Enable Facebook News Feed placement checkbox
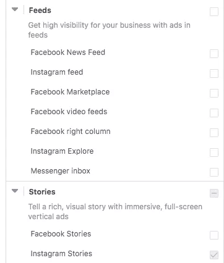The image size is (224, 263). [x=214, y=54]
